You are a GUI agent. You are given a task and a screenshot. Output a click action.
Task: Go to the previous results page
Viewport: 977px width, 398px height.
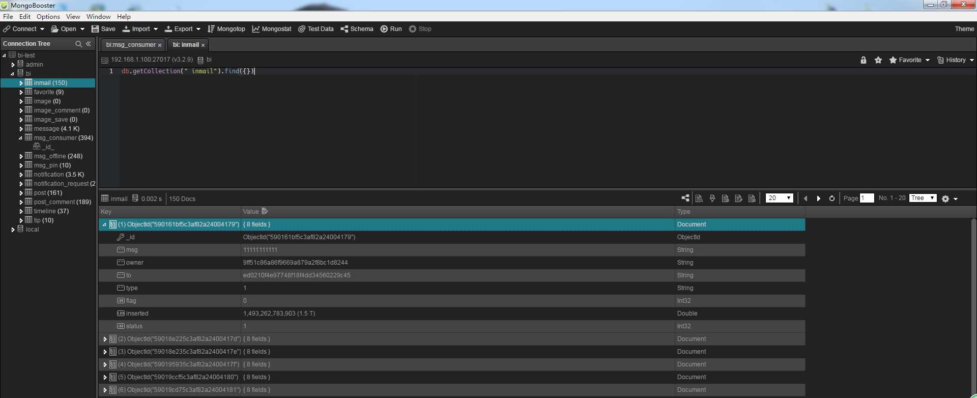(806, 198)
